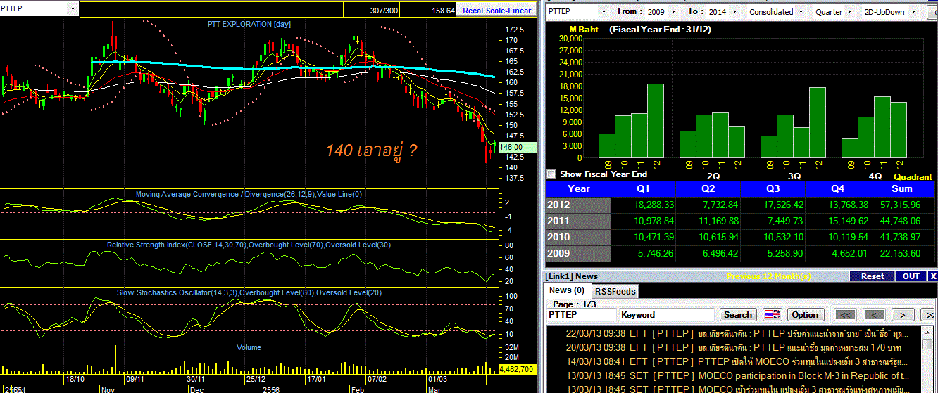Viewport: 938px width, 393px height.
Task: Select the 2012 year row label
Action: coord(579,205)
